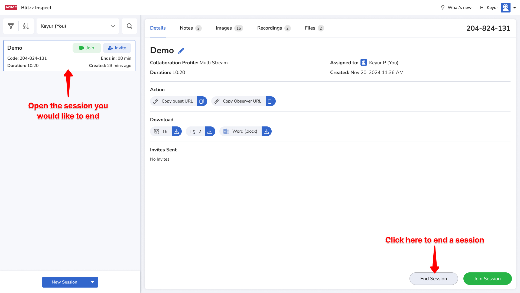The image size is (520, 293).
Task: Download the 15 images
Action: (x=177, y=131)
